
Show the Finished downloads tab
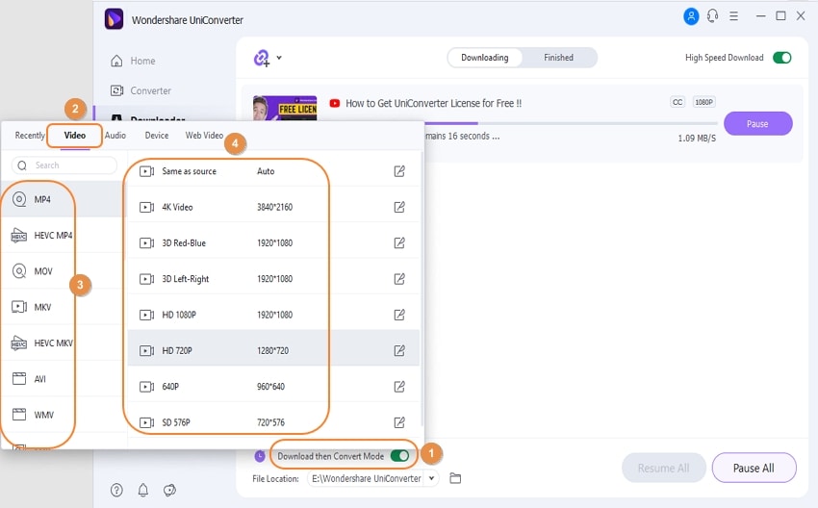tap(559, 58)
